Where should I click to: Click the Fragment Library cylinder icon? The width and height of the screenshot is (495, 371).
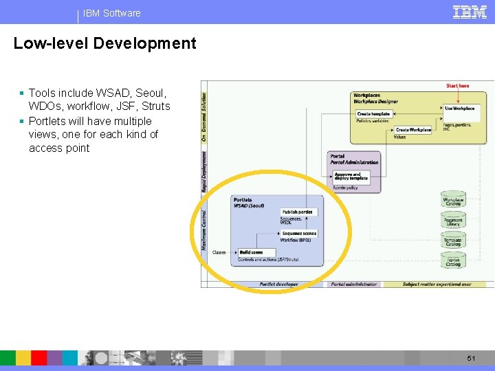[x=453, y=220]
